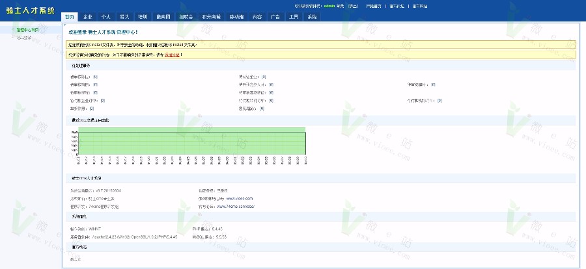Open the www.74cms.com/bbs/ forum link
586x269 pixels.
coord(236,207)
